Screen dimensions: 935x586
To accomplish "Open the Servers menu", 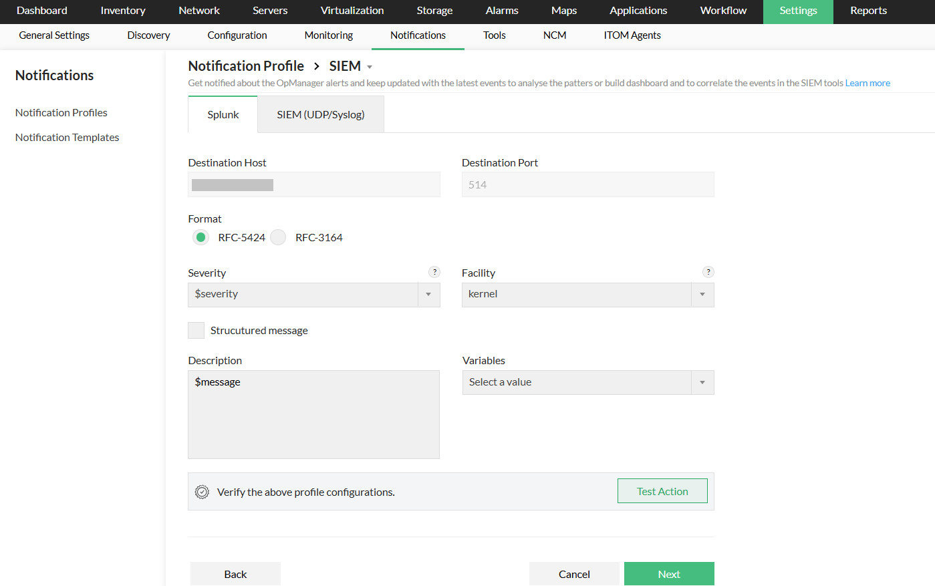I will (x=270, y=11).
